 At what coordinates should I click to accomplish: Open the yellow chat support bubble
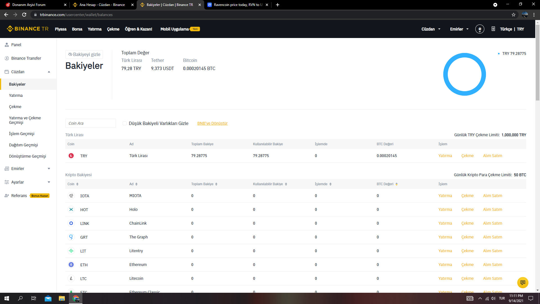(x=523, y=282)
